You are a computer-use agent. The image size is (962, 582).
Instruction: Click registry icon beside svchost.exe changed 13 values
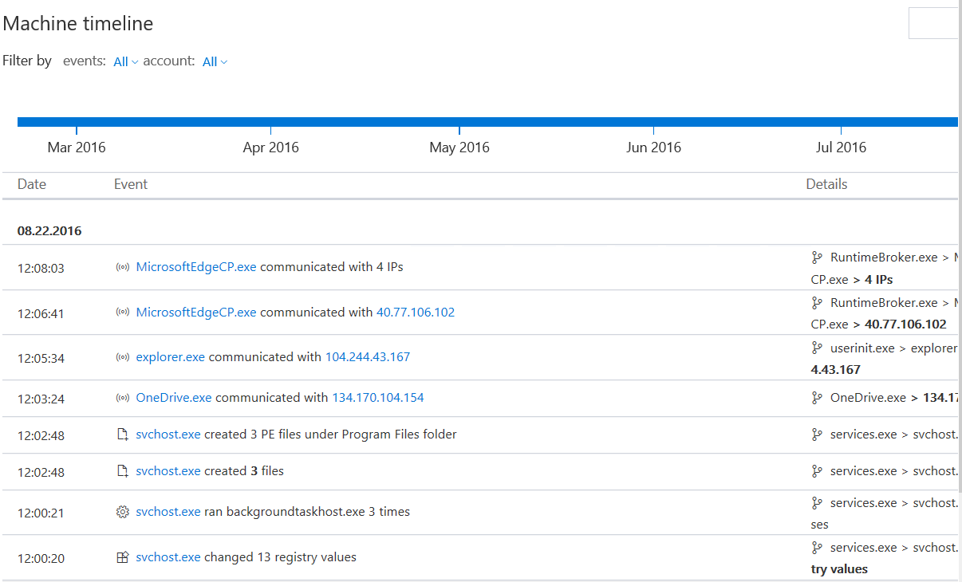click(122, 557)
